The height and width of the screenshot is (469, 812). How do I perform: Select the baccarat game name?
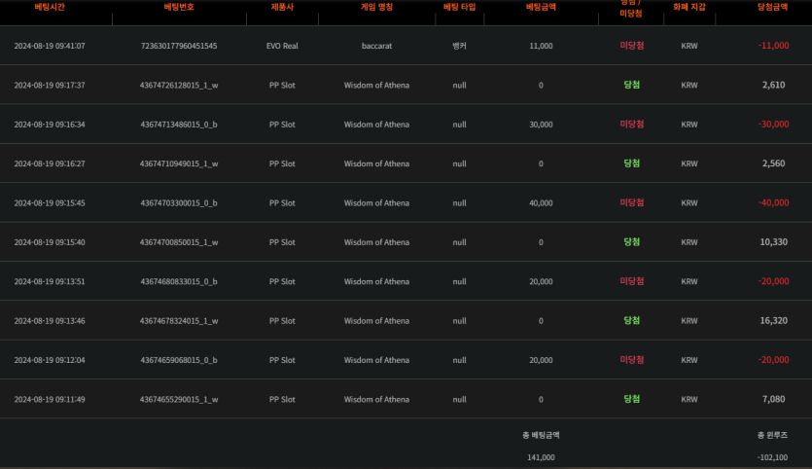click(376, 46)
